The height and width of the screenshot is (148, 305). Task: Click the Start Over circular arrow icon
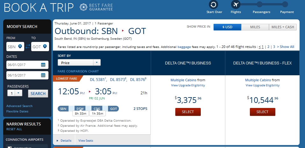click(x=214, y=5)
